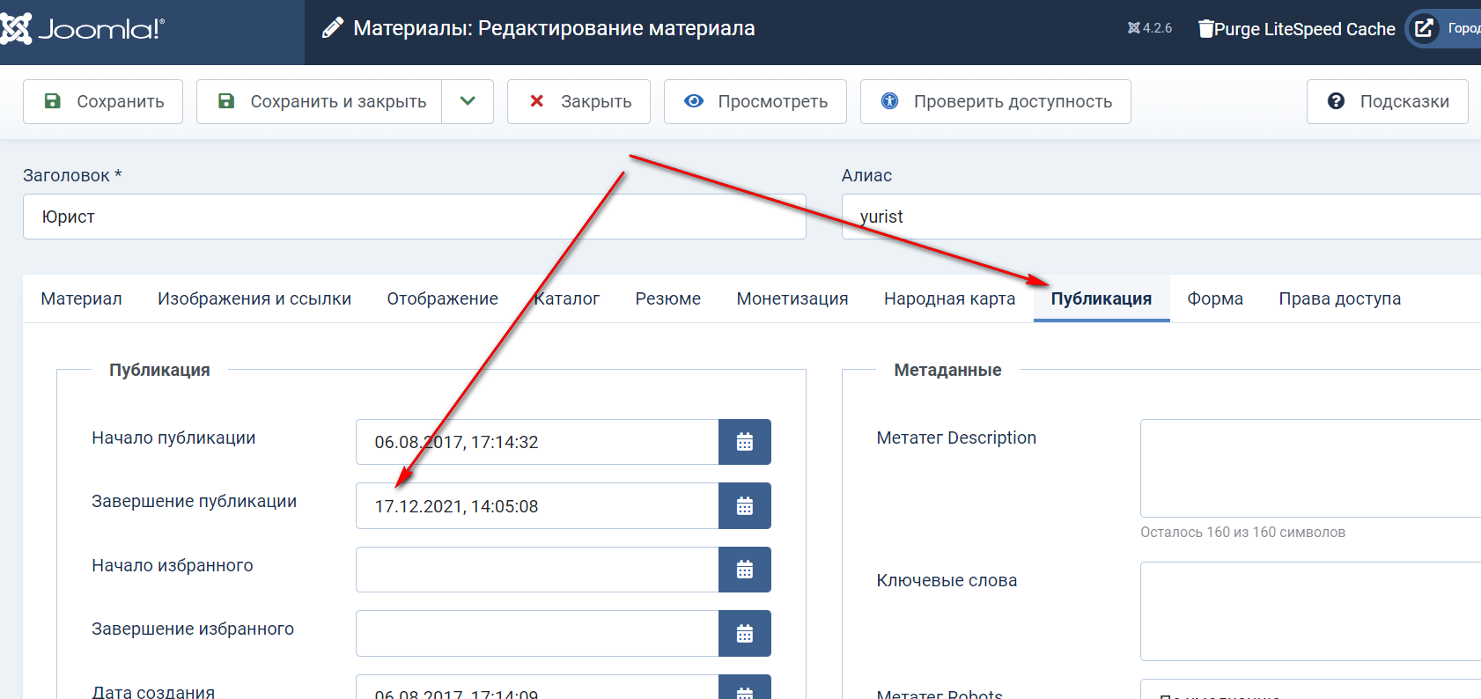Switch to the Материал tab
The width and height of the screenshot is (1481, 699).
[x=81, y=298]
